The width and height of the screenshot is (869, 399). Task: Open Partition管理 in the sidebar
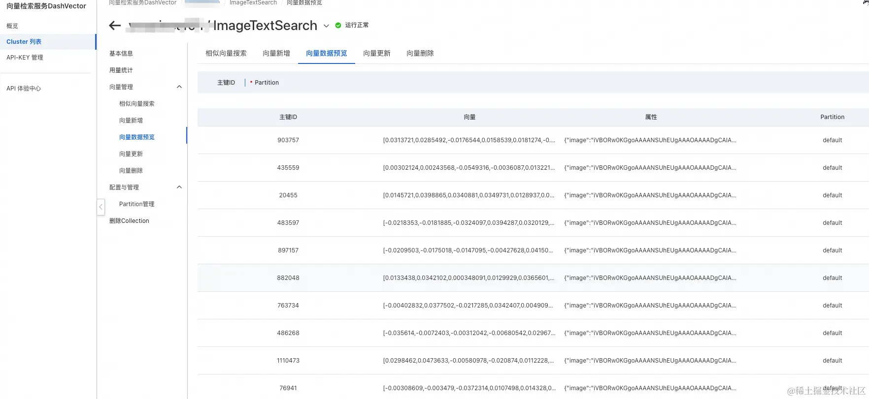click(137, 204)
